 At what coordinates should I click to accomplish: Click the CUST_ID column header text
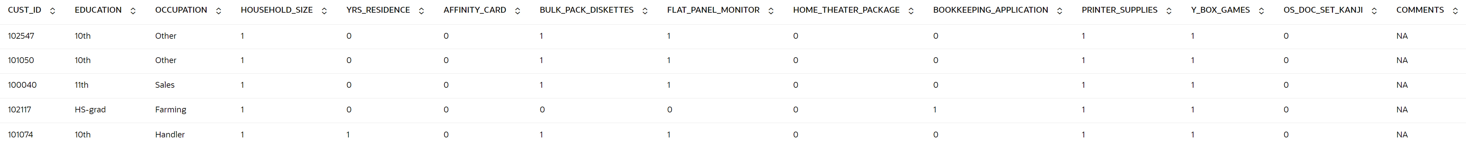coord(24,10)
